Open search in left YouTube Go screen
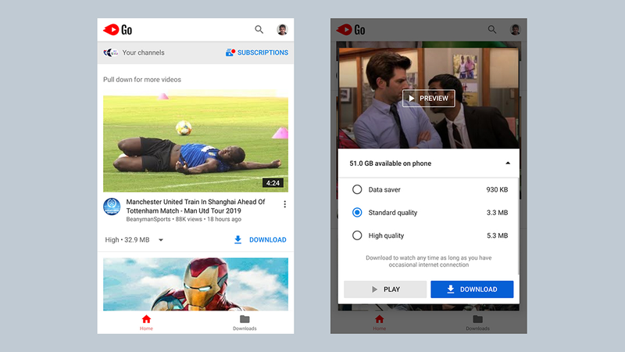The width and height of the screenshot is (625, 352). coord(259,30)
